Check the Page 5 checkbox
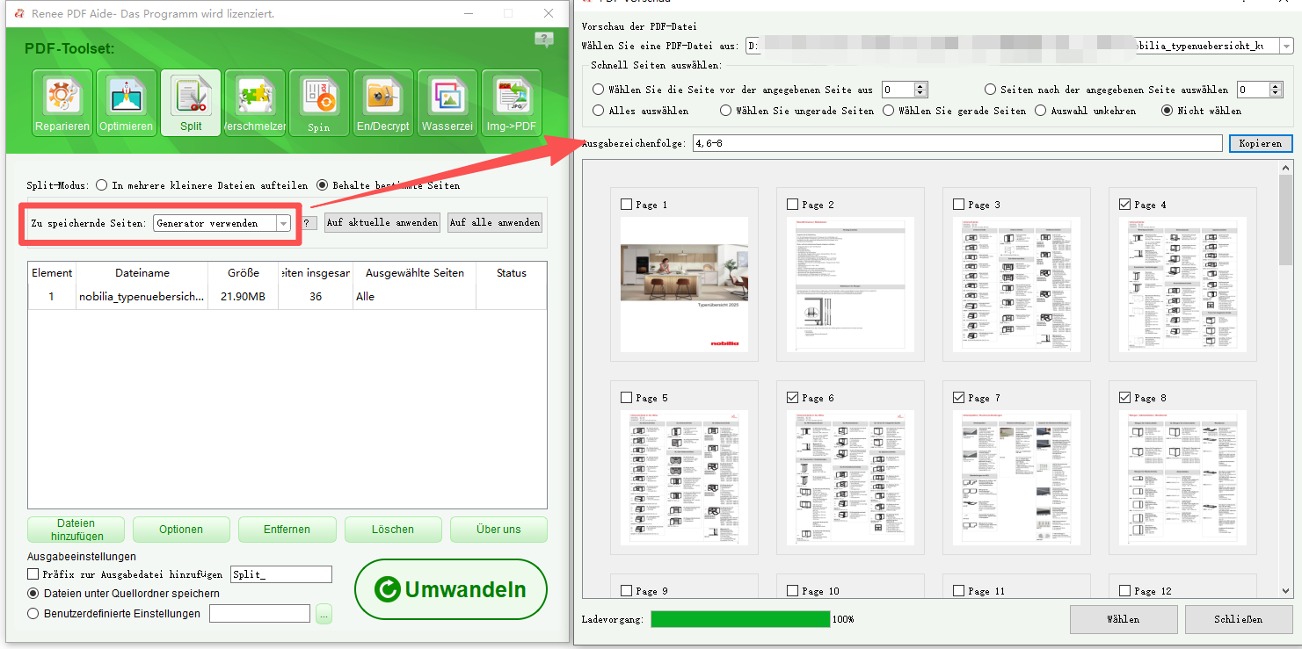This screenshot has height=649, width=1302. coord(626,398)
